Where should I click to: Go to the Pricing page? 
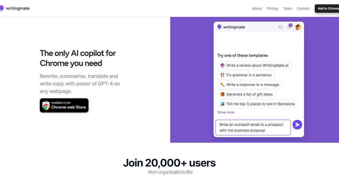[x=273, y=8]
